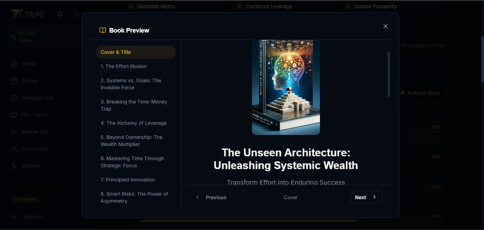Open Affiliate dollar icon
Viewport: 484px width, 230px height.
tap(14, 166)
